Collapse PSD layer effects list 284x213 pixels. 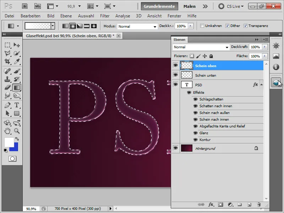261,84
